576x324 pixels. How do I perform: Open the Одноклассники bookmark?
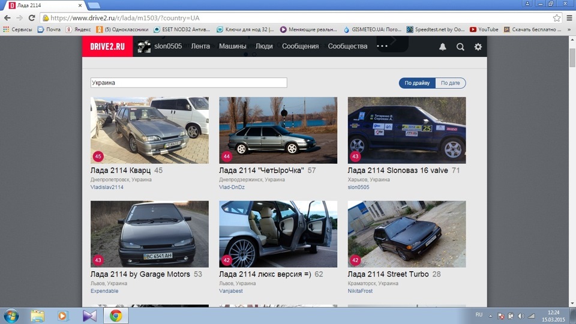(x=122, y=29)
